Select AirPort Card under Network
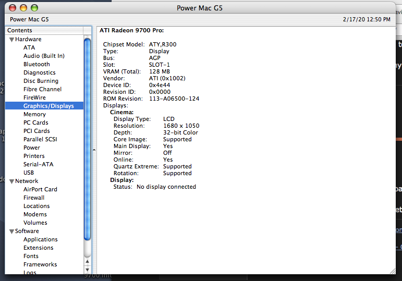The image size is (402, 281). (40, 189)
